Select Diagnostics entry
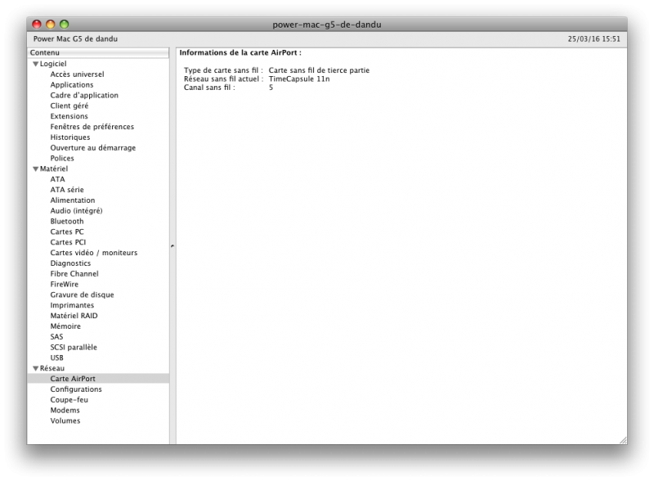The width and height of the screenshot is (654, 481). click(70, 263)
